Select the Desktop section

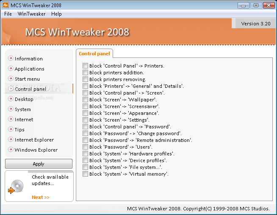pos(24,99)
